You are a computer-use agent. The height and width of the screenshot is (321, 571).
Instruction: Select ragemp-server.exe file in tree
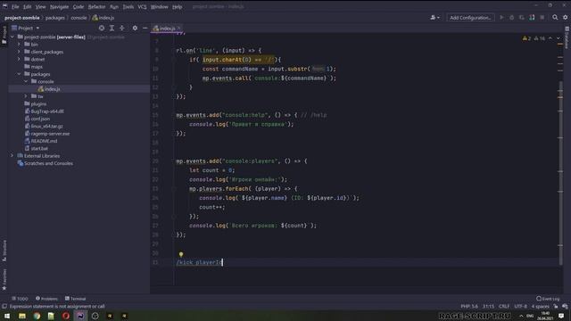click(50, 134)
